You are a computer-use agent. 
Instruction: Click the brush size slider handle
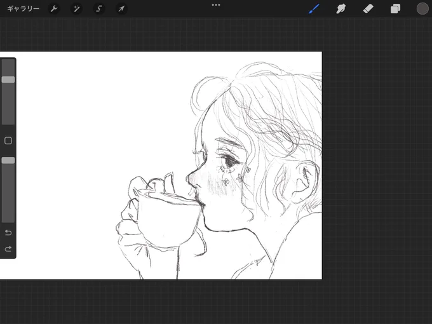point(8,79)
